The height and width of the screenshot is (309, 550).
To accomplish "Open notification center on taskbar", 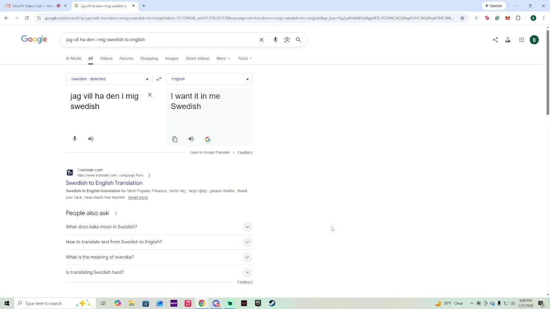I will click(541, 303).
